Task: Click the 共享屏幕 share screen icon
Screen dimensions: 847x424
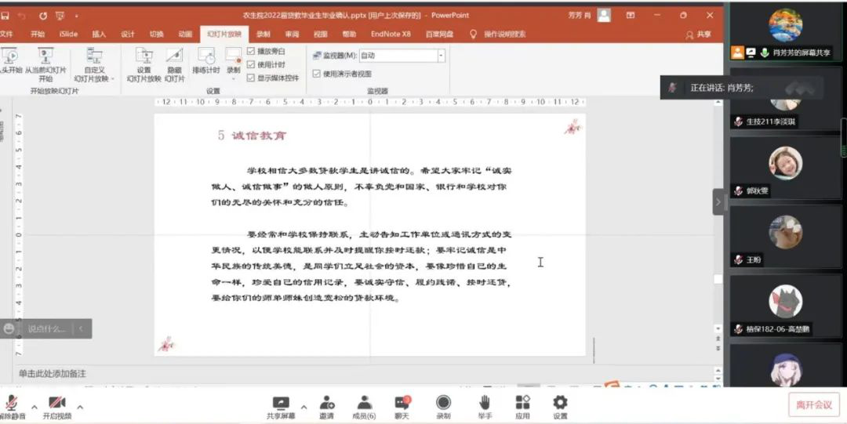Action: pos(281,403)
